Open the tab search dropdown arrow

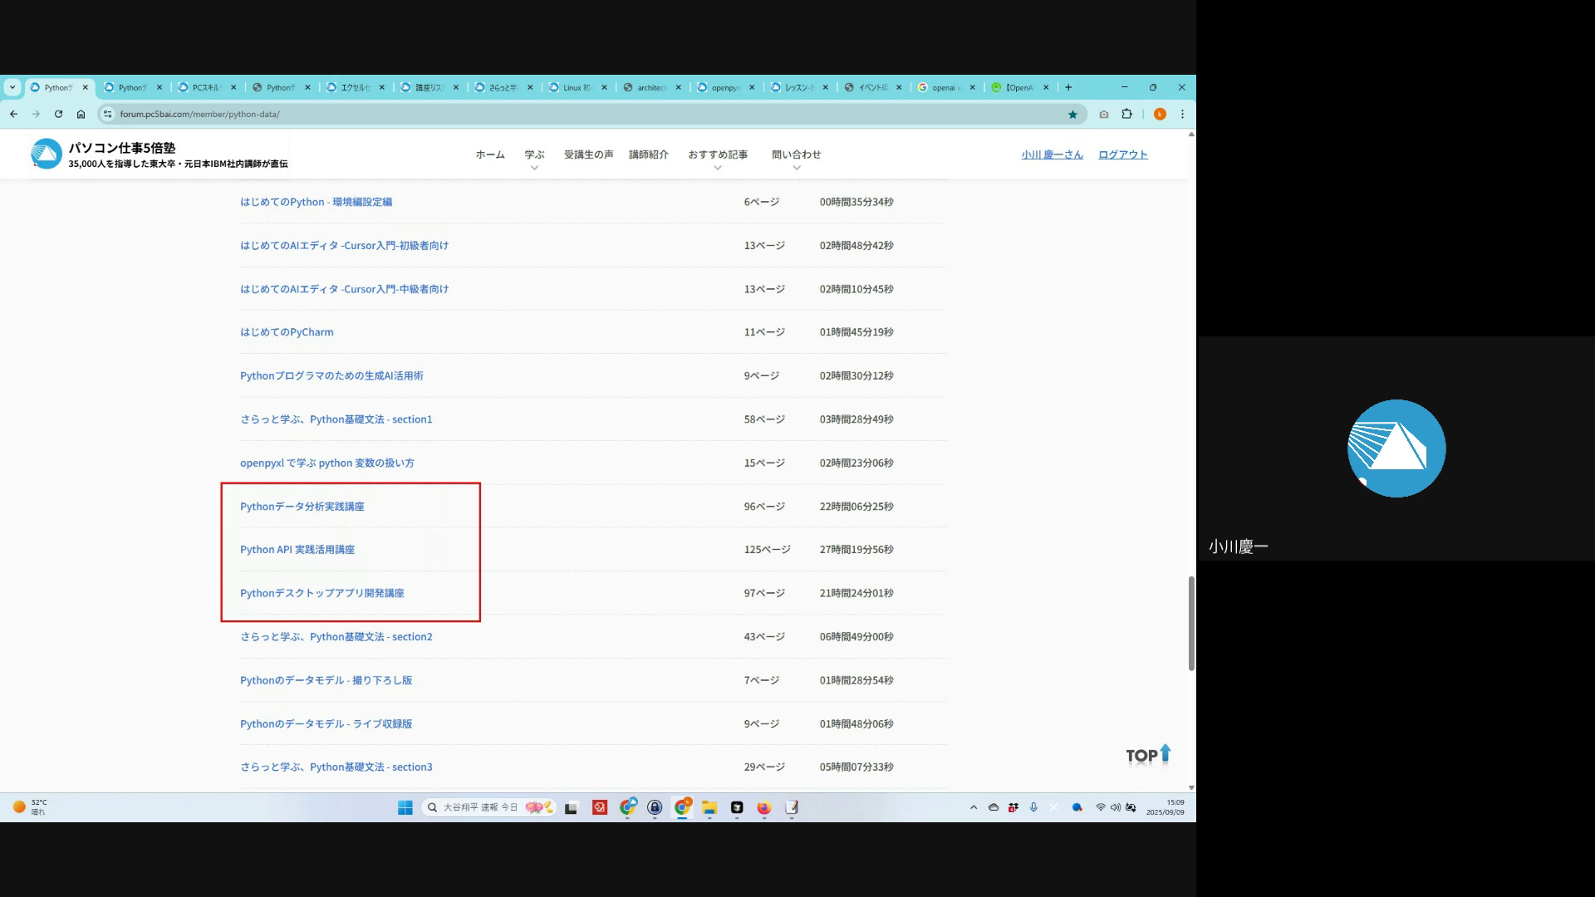[x=12, y=87]
